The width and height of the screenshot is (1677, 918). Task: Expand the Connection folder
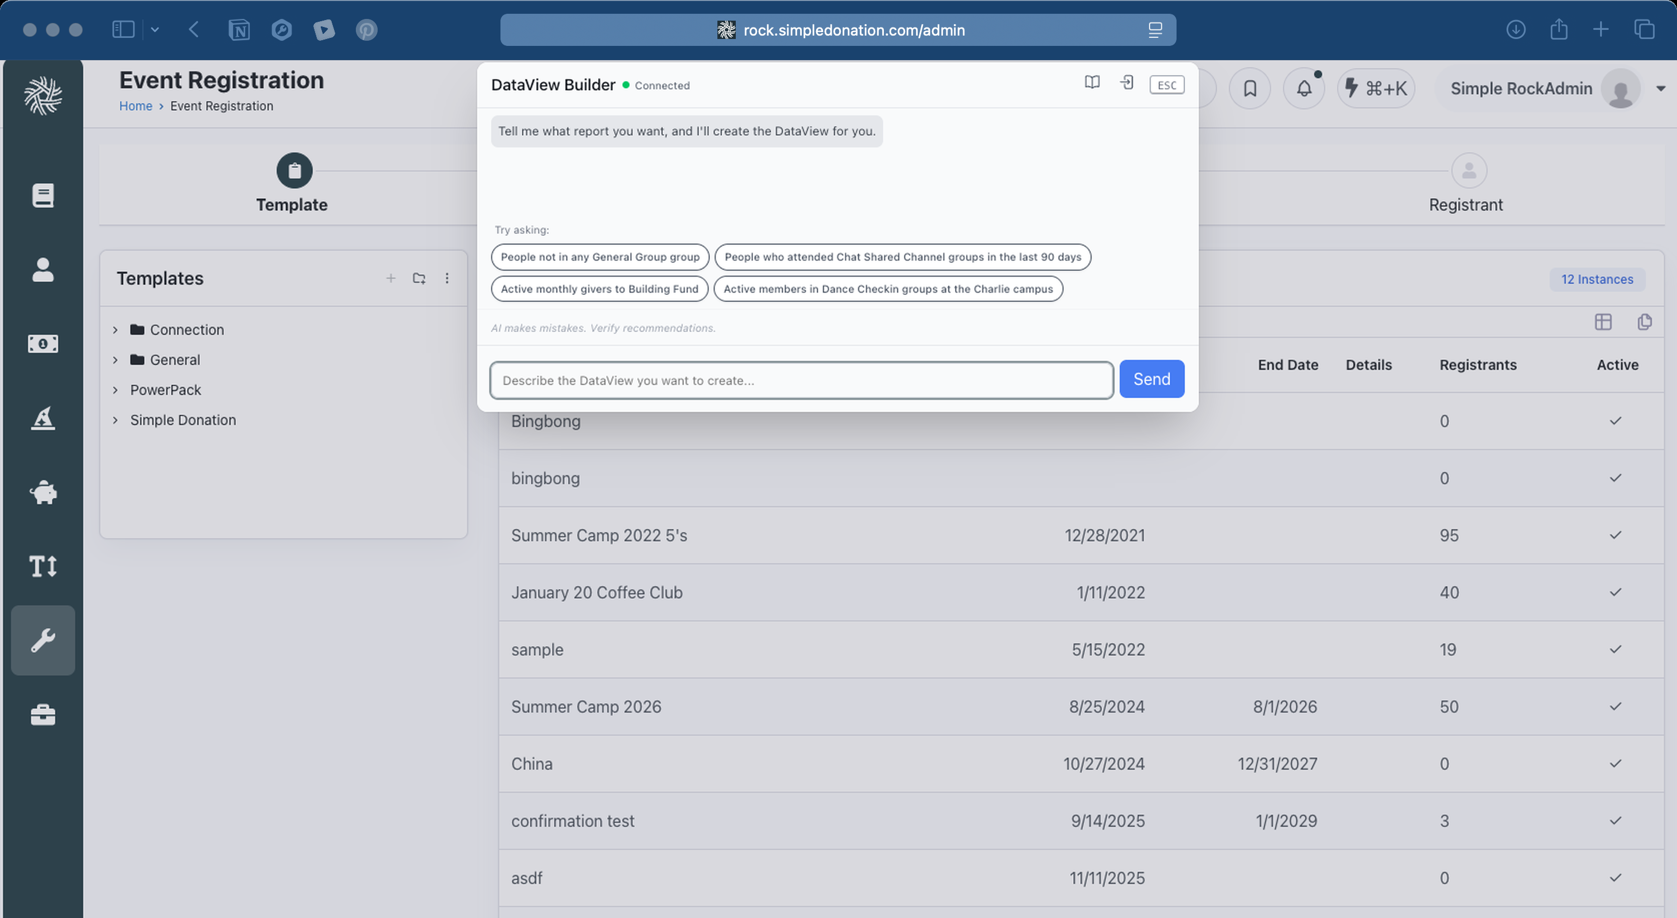pos(115,330)
